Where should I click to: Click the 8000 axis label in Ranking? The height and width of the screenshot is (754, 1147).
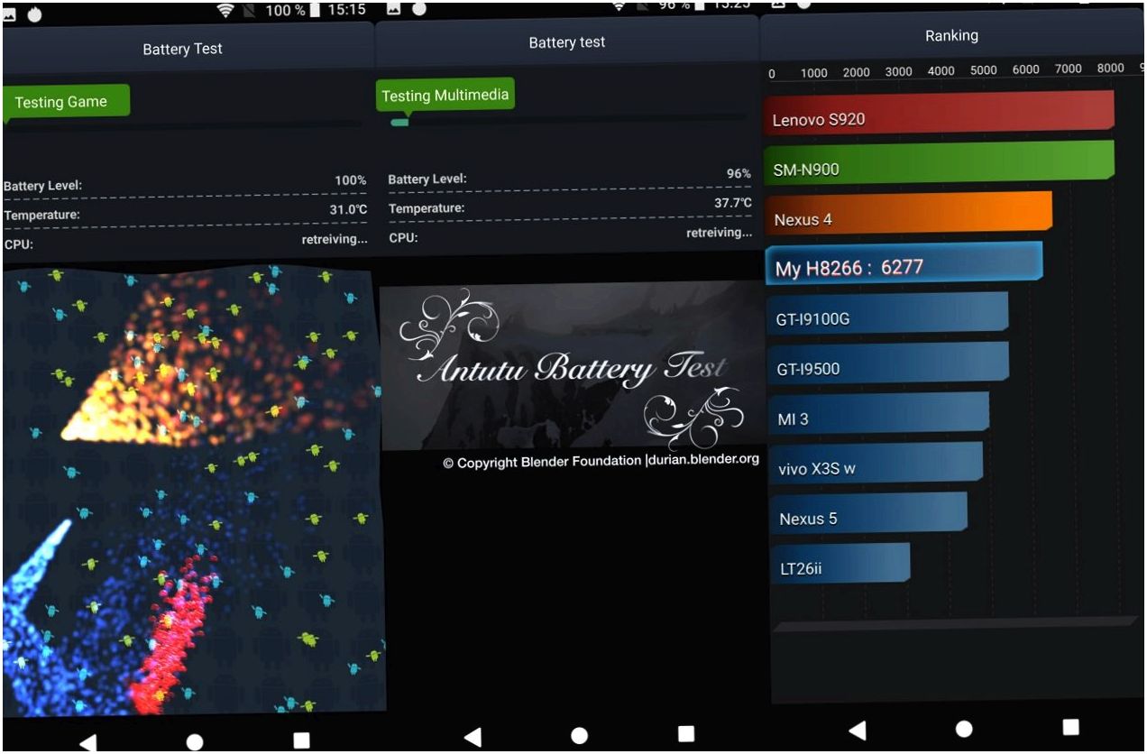click(1111, 69)
